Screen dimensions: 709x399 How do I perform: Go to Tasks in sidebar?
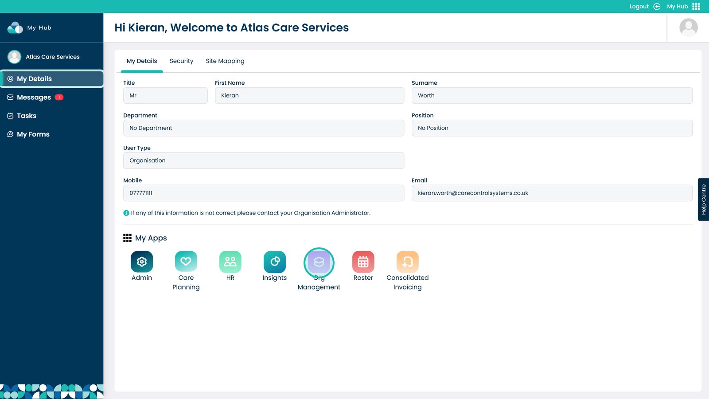pos(27,116)
